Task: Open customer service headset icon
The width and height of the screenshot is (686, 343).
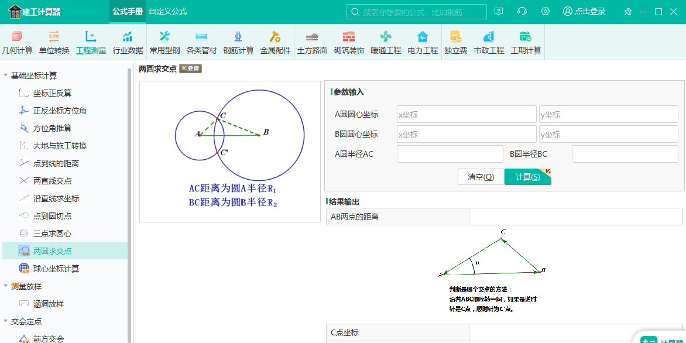Action: [522, 11]
